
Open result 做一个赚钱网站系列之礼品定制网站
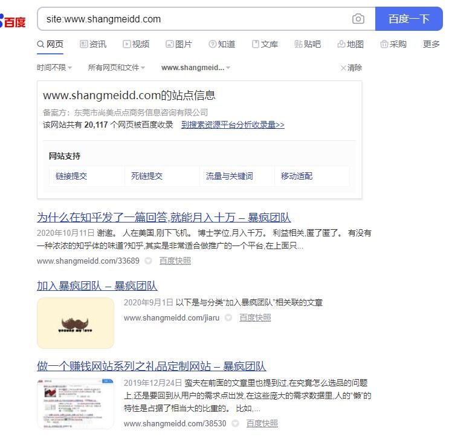click(x=151, y=366)
